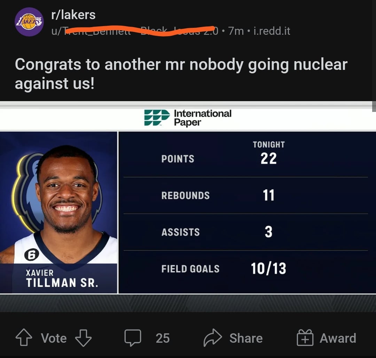Click the crossed-out username of the poster
This screenshot has height=358, width=376.
136,31
